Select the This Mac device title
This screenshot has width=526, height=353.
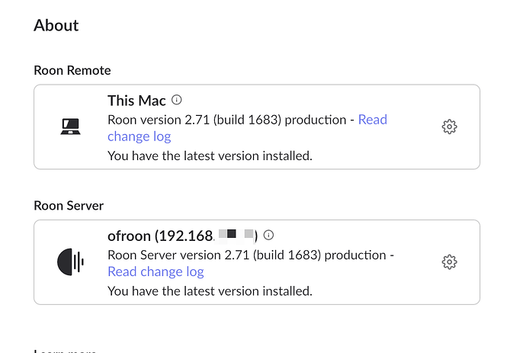tap(136, 101)
